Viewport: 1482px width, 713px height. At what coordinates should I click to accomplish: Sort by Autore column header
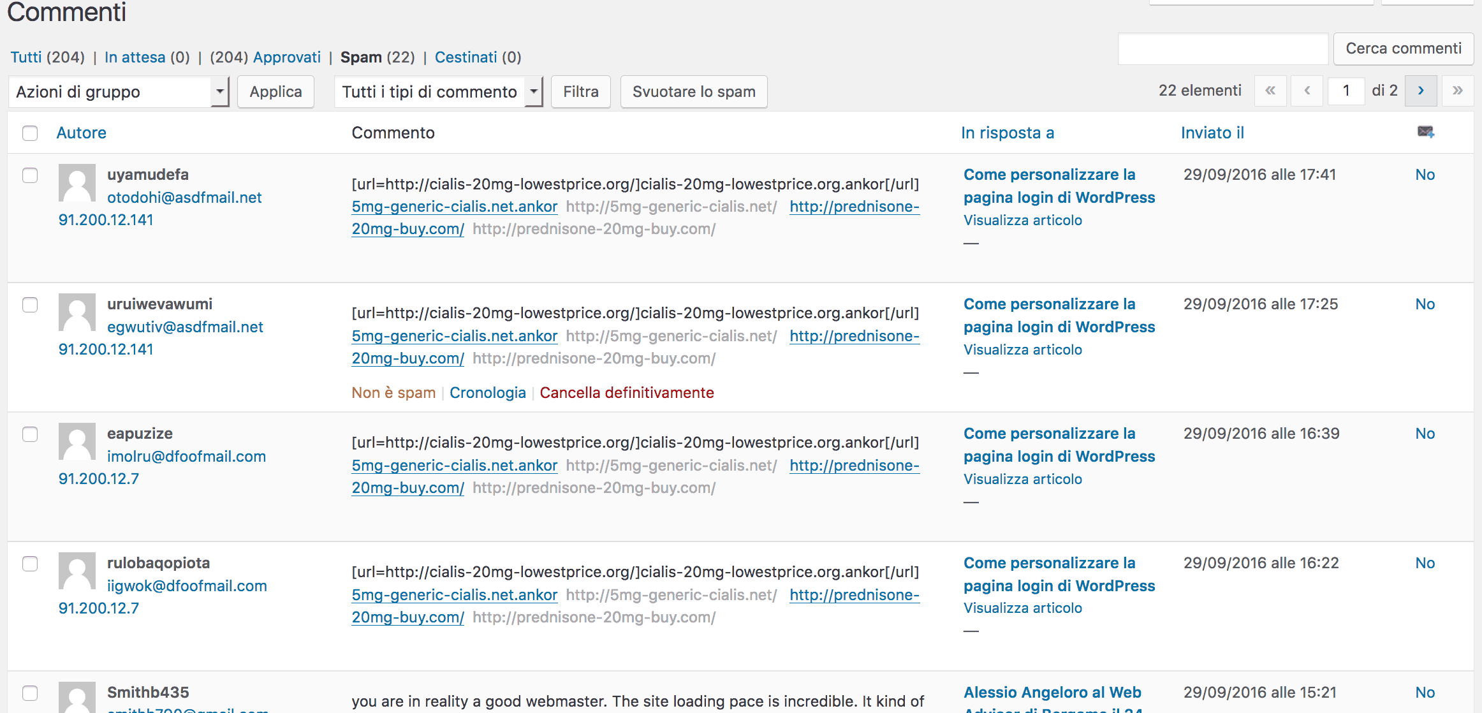(82, 133)
